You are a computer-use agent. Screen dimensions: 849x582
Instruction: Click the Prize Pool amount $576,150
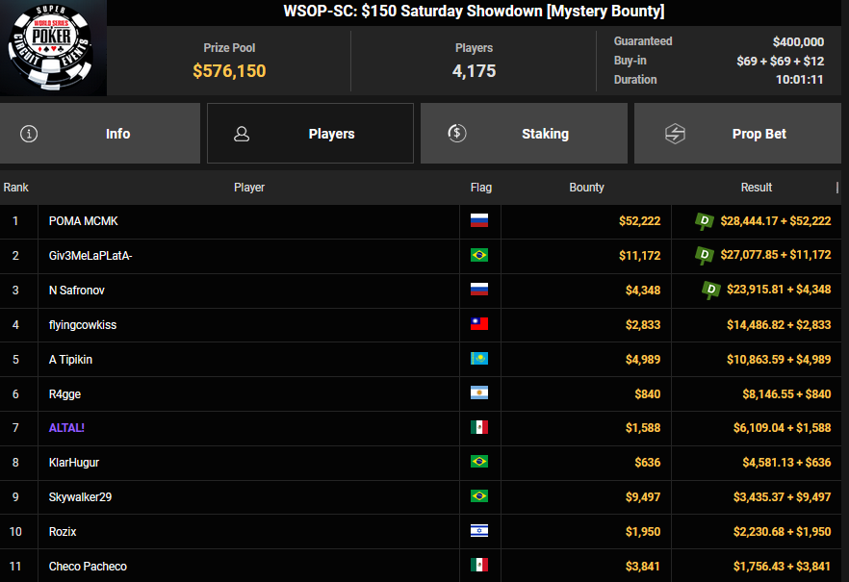[x=229, y=71]
